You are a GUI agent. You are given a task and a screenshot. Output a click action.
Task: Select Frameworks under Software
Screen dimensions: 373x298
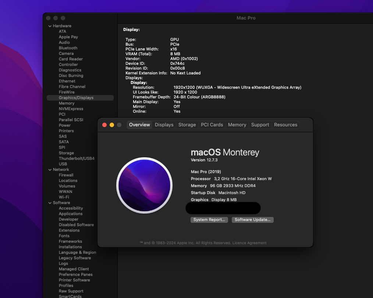pos(70,241)
